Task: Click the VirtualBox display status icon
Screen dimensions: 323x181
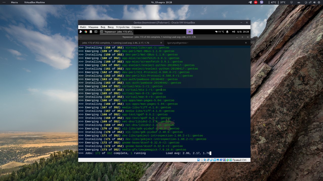Action: [x=218, y=160]
